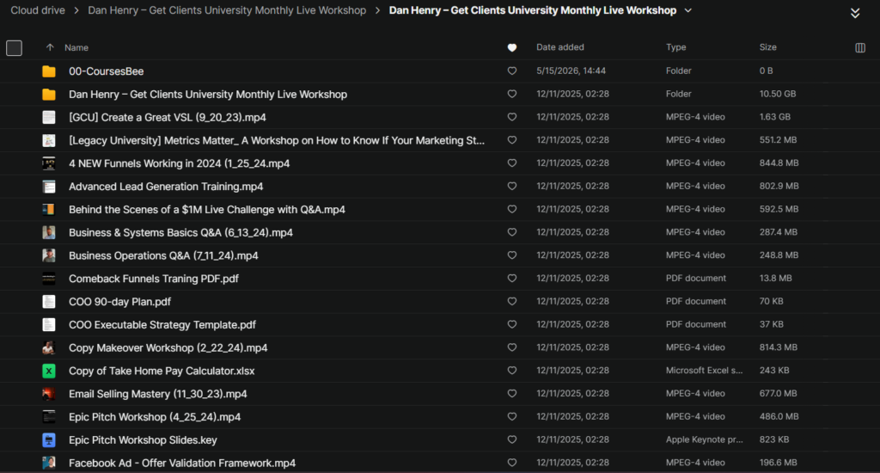The height and width of the screenshot is (473, 880).
Task: Toggle favourite for Epic Pitch Workshop Slides.key
Action: pos(512,439)
